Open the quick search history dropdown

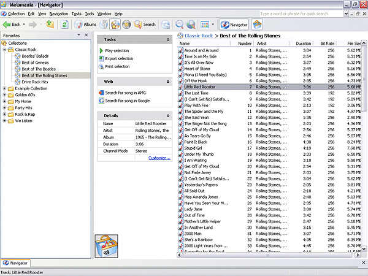click(x=346, y=14)
